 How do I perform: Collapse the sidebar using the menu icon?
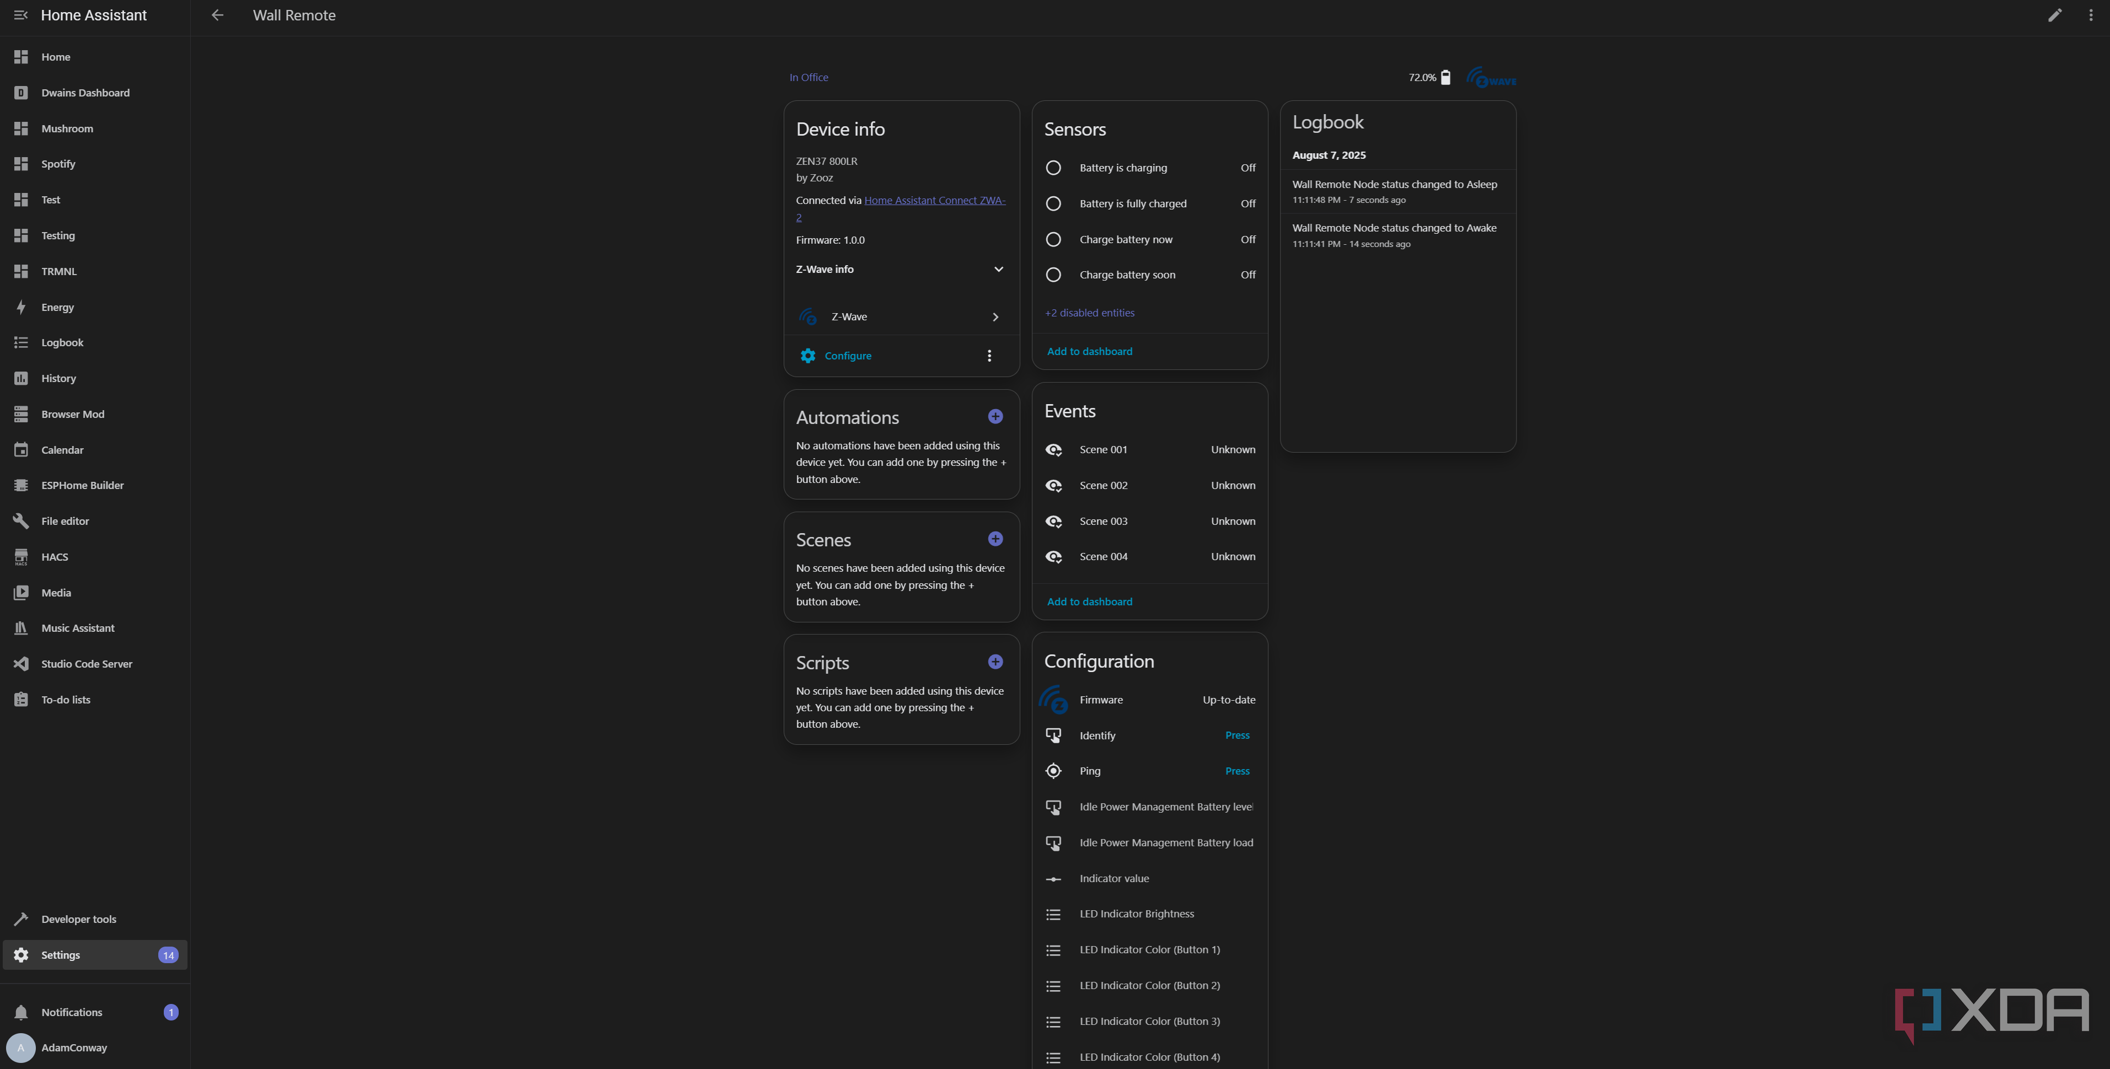click(x=22, y=15)
